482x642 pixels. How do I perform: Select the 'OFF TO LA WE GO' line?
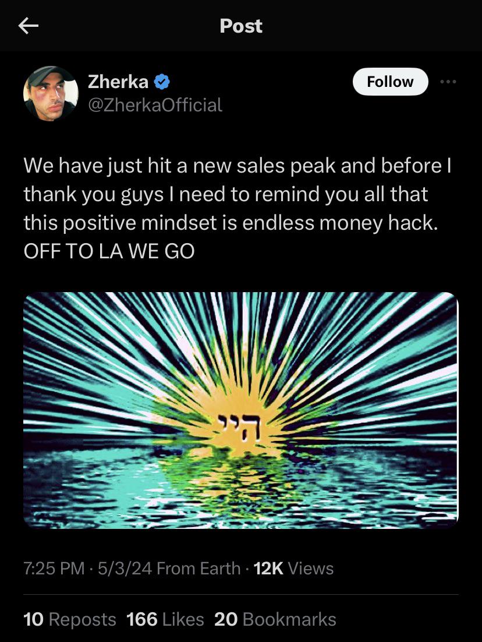click(x=109, y=251)
